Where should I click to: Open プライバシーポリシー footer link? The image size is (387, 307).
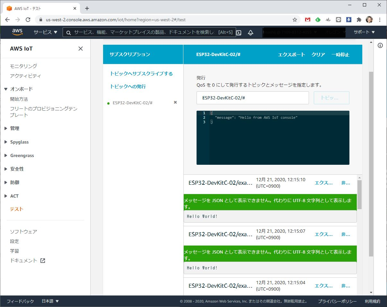[337, 301]
